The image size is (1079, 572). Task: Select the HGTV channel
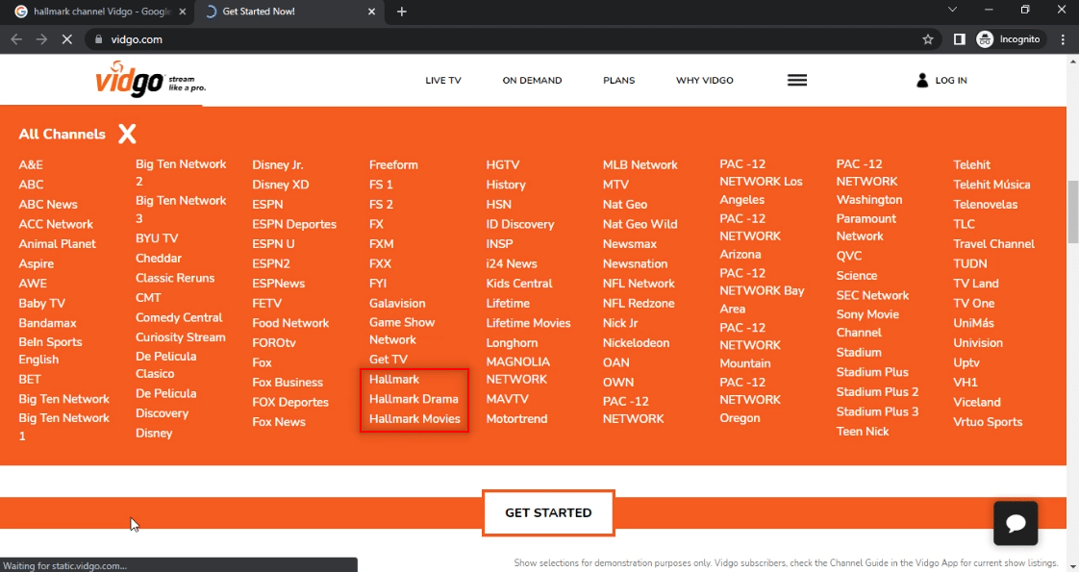coord(503,165)
